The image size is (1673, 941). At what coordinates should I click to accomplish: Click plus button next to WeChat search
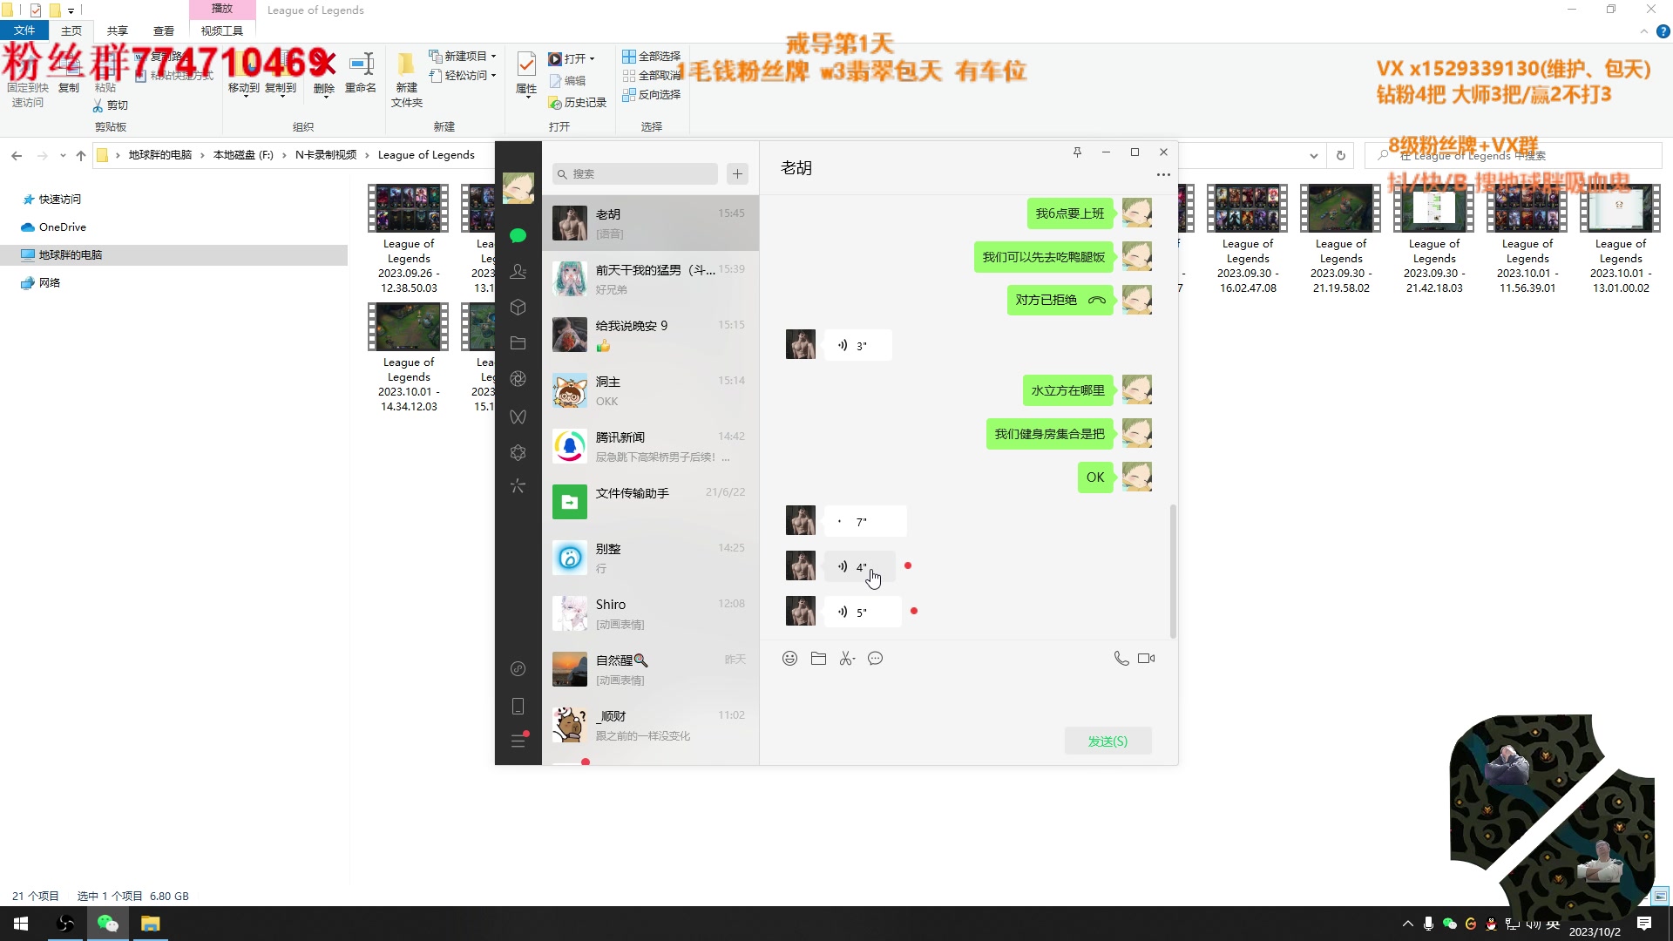click(x=738, y=174)
